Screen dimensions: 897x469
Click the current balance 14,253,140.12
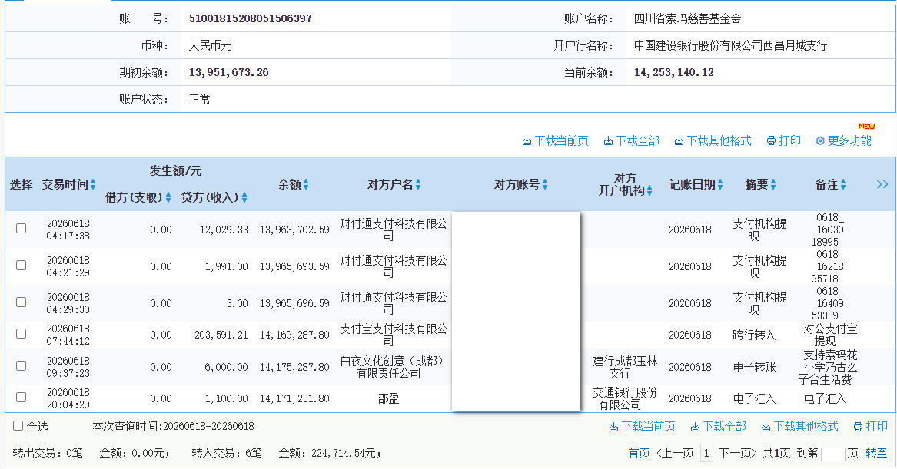(674, 73)
